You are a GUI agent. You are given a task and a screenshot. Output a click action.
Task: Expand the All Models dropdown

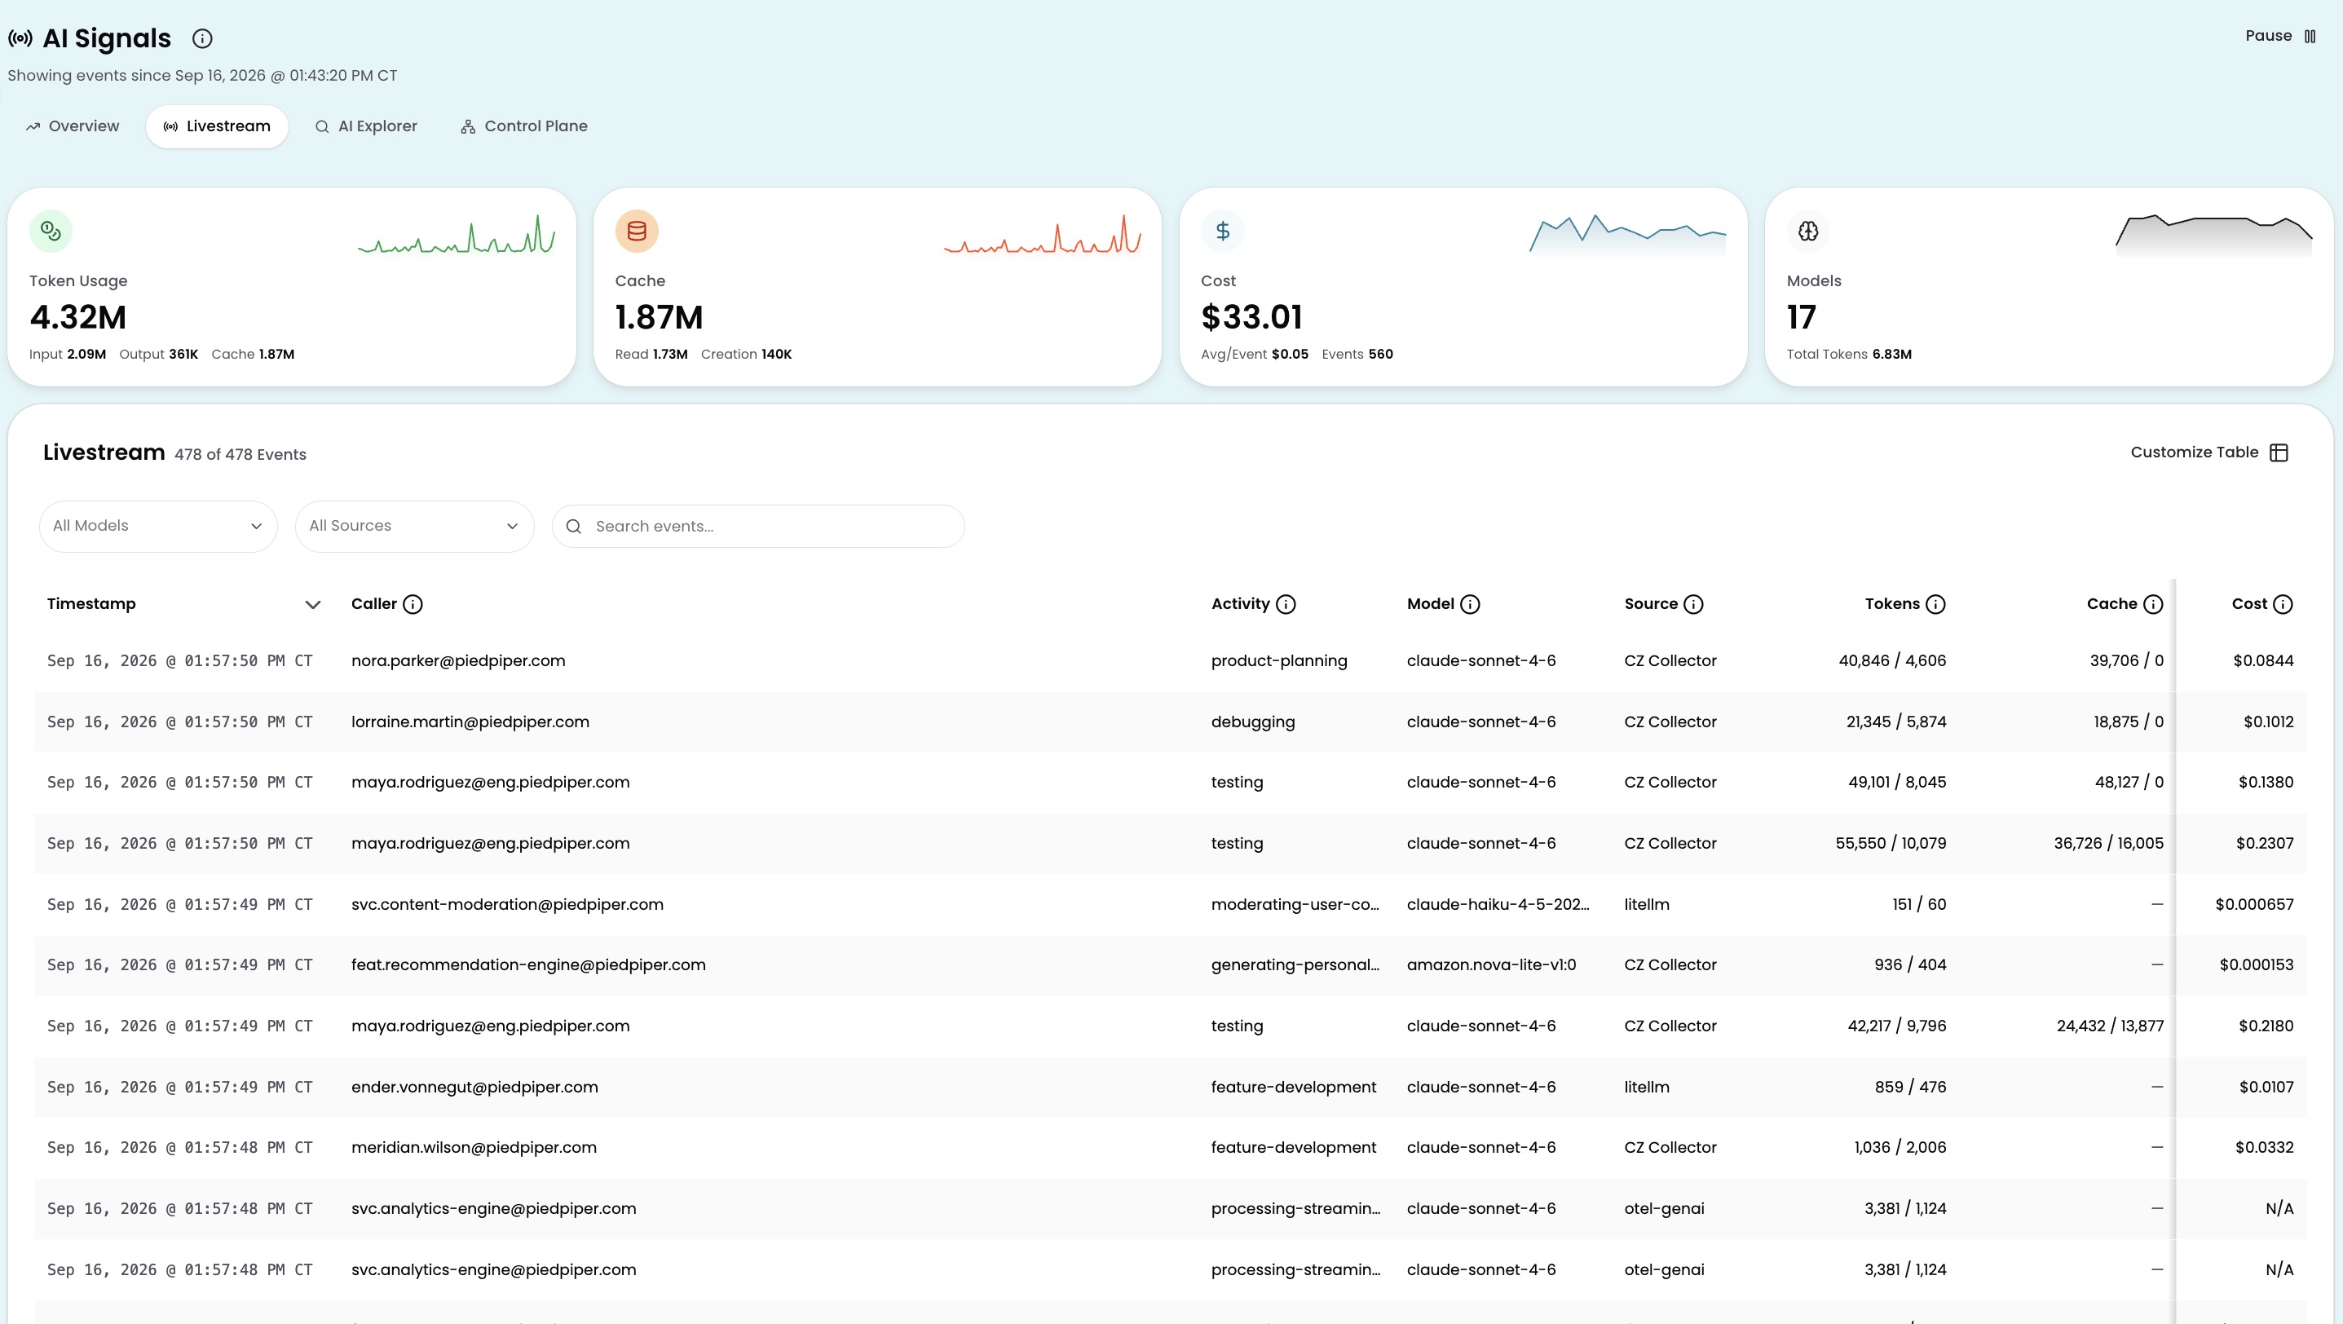pyautogui.click(x=158, y=527)
